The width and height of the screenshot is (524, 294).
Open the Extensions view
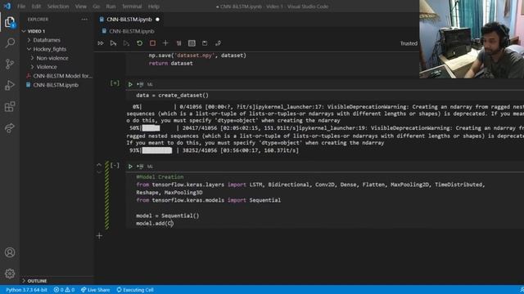click(10, 107)
